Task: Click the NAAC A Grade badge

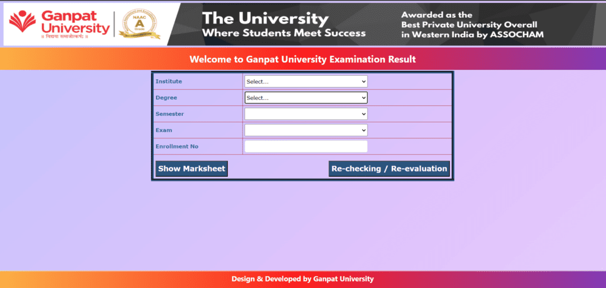Action: [x=139, y=24]
